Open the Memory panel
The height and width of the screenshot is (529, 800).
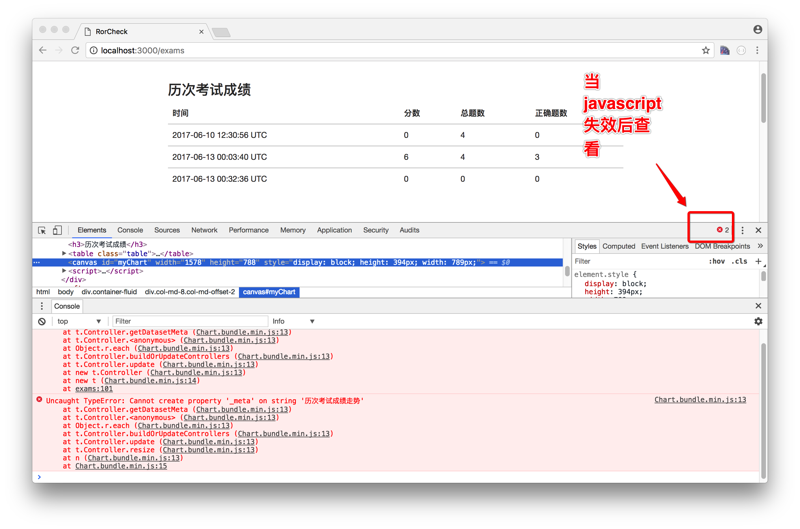[x=293, y=230]
